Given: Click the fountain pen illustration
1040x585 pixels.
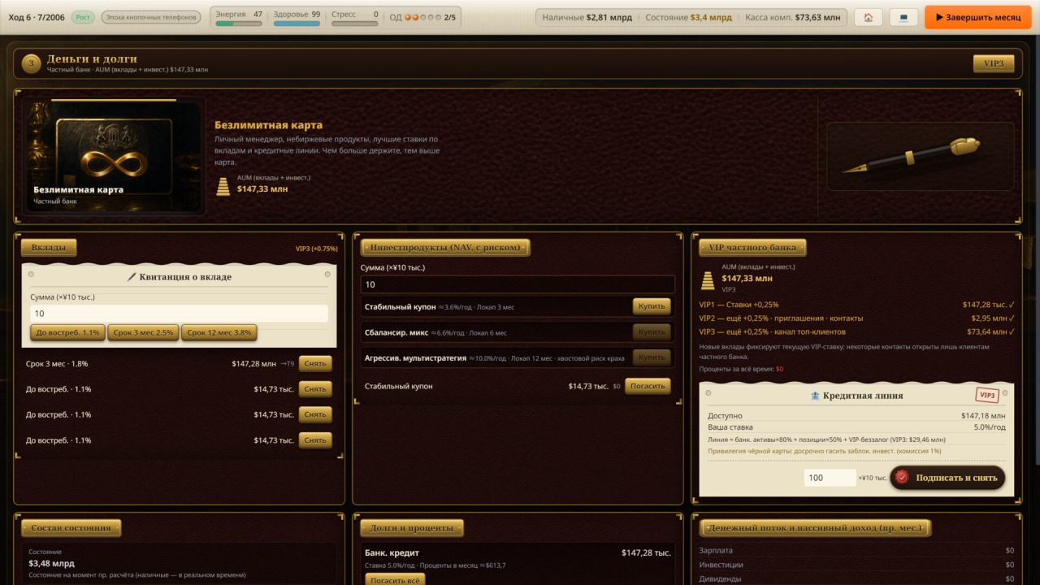Looking at the screenshot, I should 920,156.
